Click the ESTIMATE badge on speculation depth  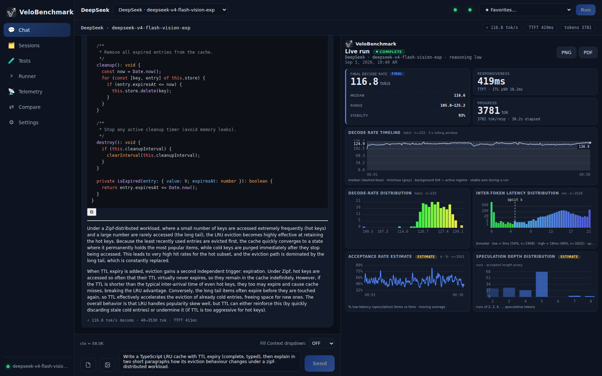point(569,257)
